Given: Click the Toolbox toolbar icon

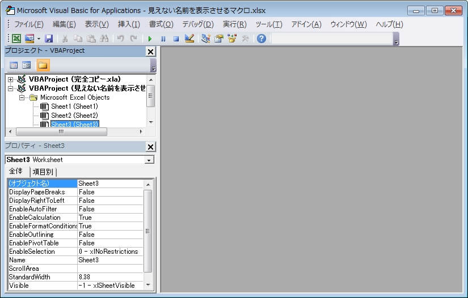Looking at the screenshot, I should point(245,39).
